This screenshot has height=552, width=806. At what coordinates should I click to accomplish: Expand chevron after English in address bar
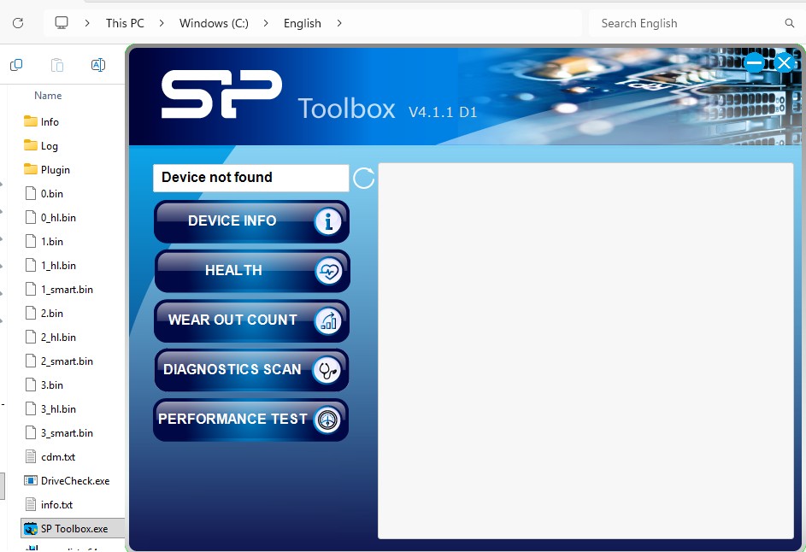(x=339, y=23)
